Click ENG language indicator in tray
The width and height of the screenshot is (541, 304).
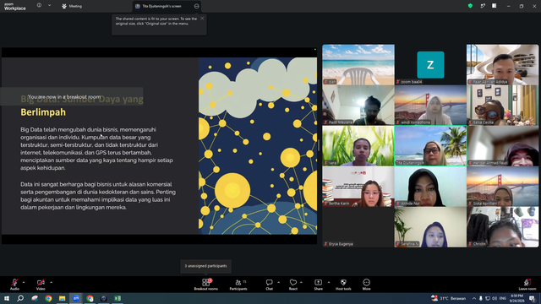point(503,298)
